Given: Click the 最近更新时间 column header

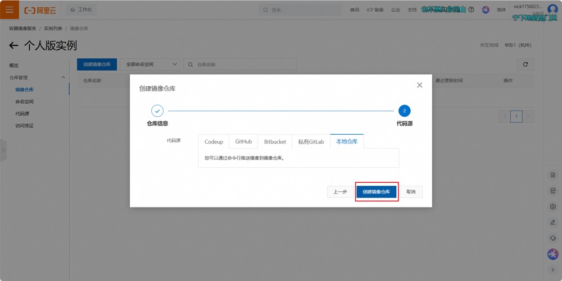Looking at the screenshot, I should [449, 80].
